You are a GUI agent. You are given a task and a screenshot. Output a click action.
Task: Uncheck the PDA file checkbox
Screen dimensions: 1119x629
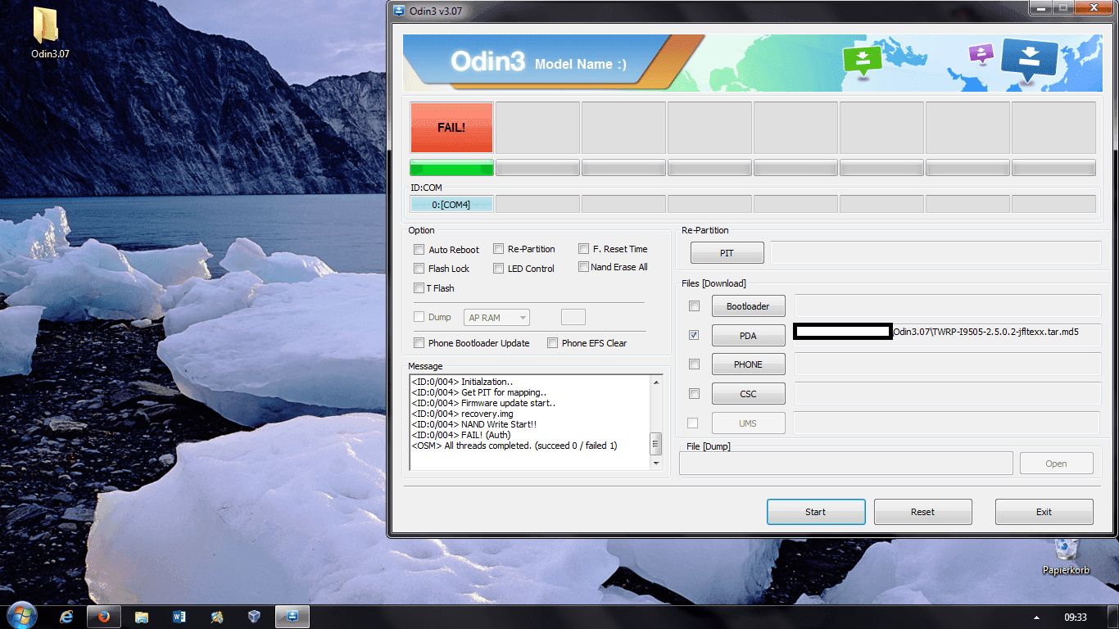click(x=694, y=335)
